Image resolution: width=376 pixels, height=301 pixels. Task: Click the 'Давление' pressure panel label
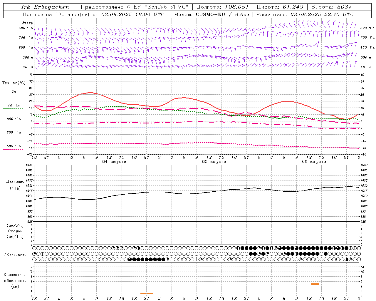pos(15,182)
